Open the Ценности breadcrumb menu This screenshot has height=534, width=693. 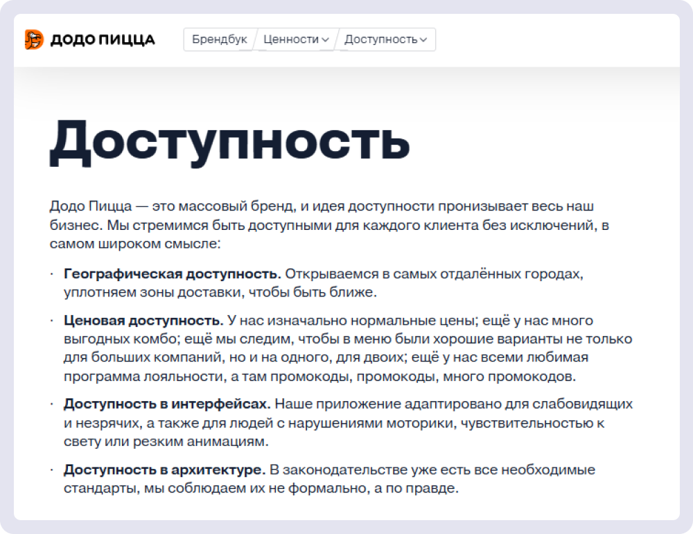click(x=290, y=39)
